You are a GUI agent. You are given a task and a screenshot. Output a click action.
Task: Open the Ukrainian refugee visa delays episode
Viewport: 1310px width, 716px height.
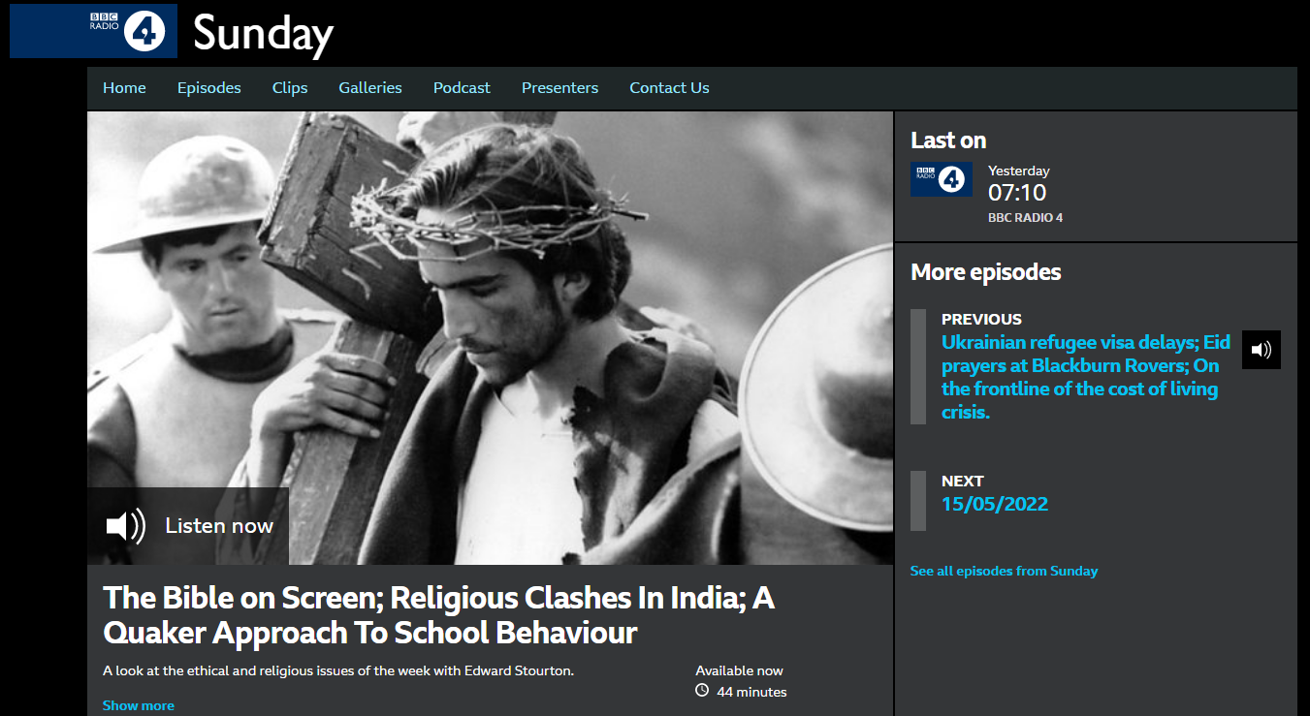[1086, 377]
